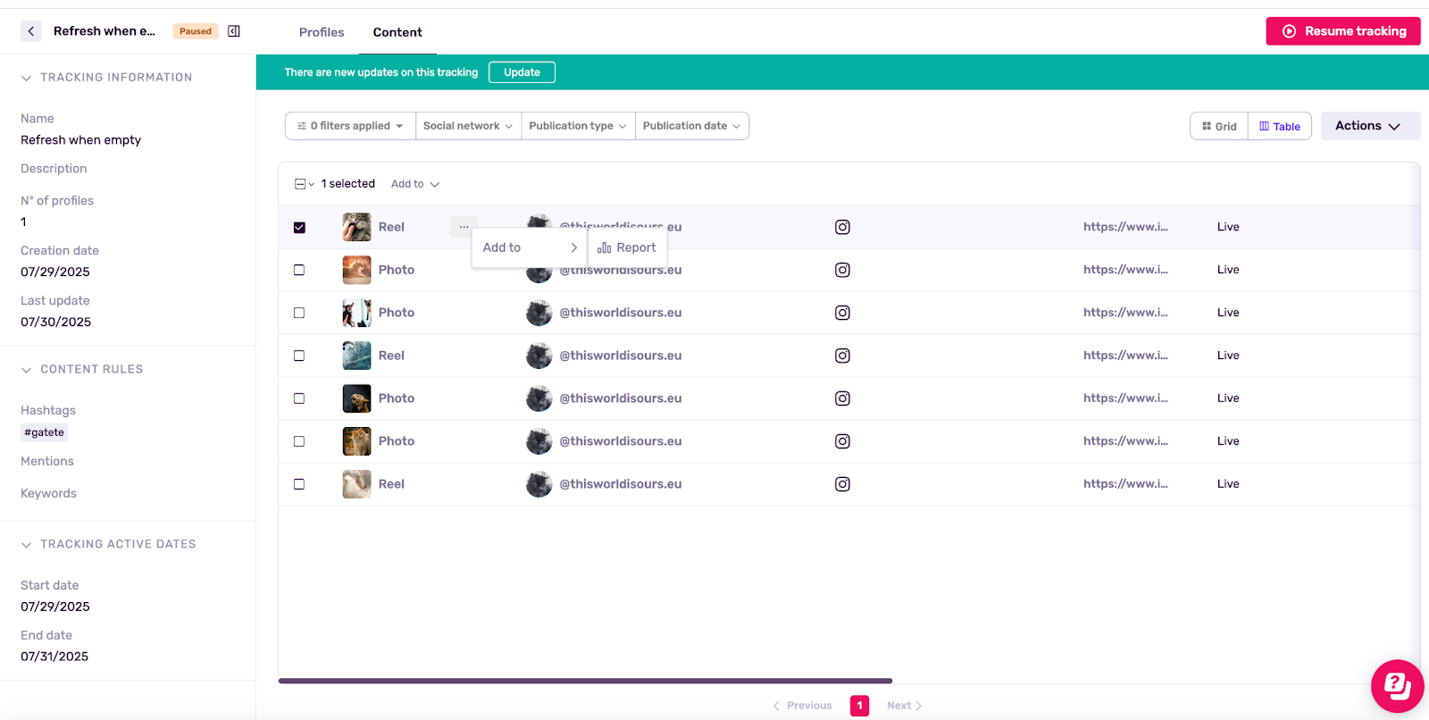Open the Add to submenu in context menu

(x=530, y=247)
